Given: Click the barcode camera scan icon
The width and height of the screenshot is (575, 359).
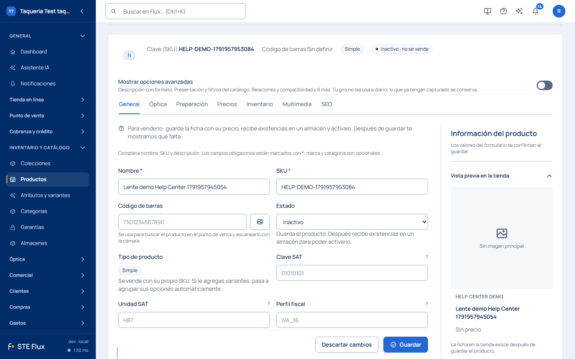Looking at the screenshot, I should (260, 222).
